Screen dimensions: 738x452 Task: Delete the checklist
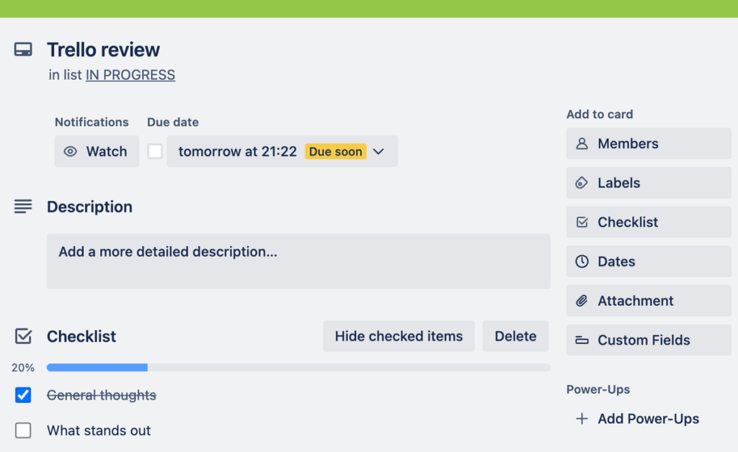(x=515, y=335)
